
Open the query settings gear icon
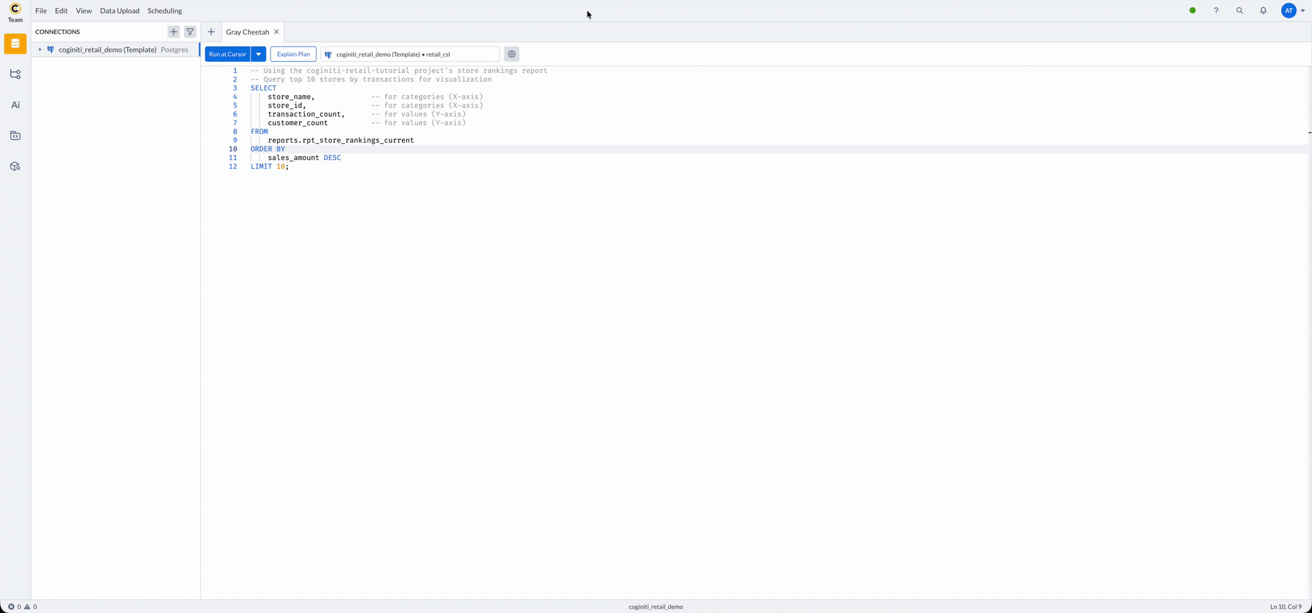coord(511,54)
